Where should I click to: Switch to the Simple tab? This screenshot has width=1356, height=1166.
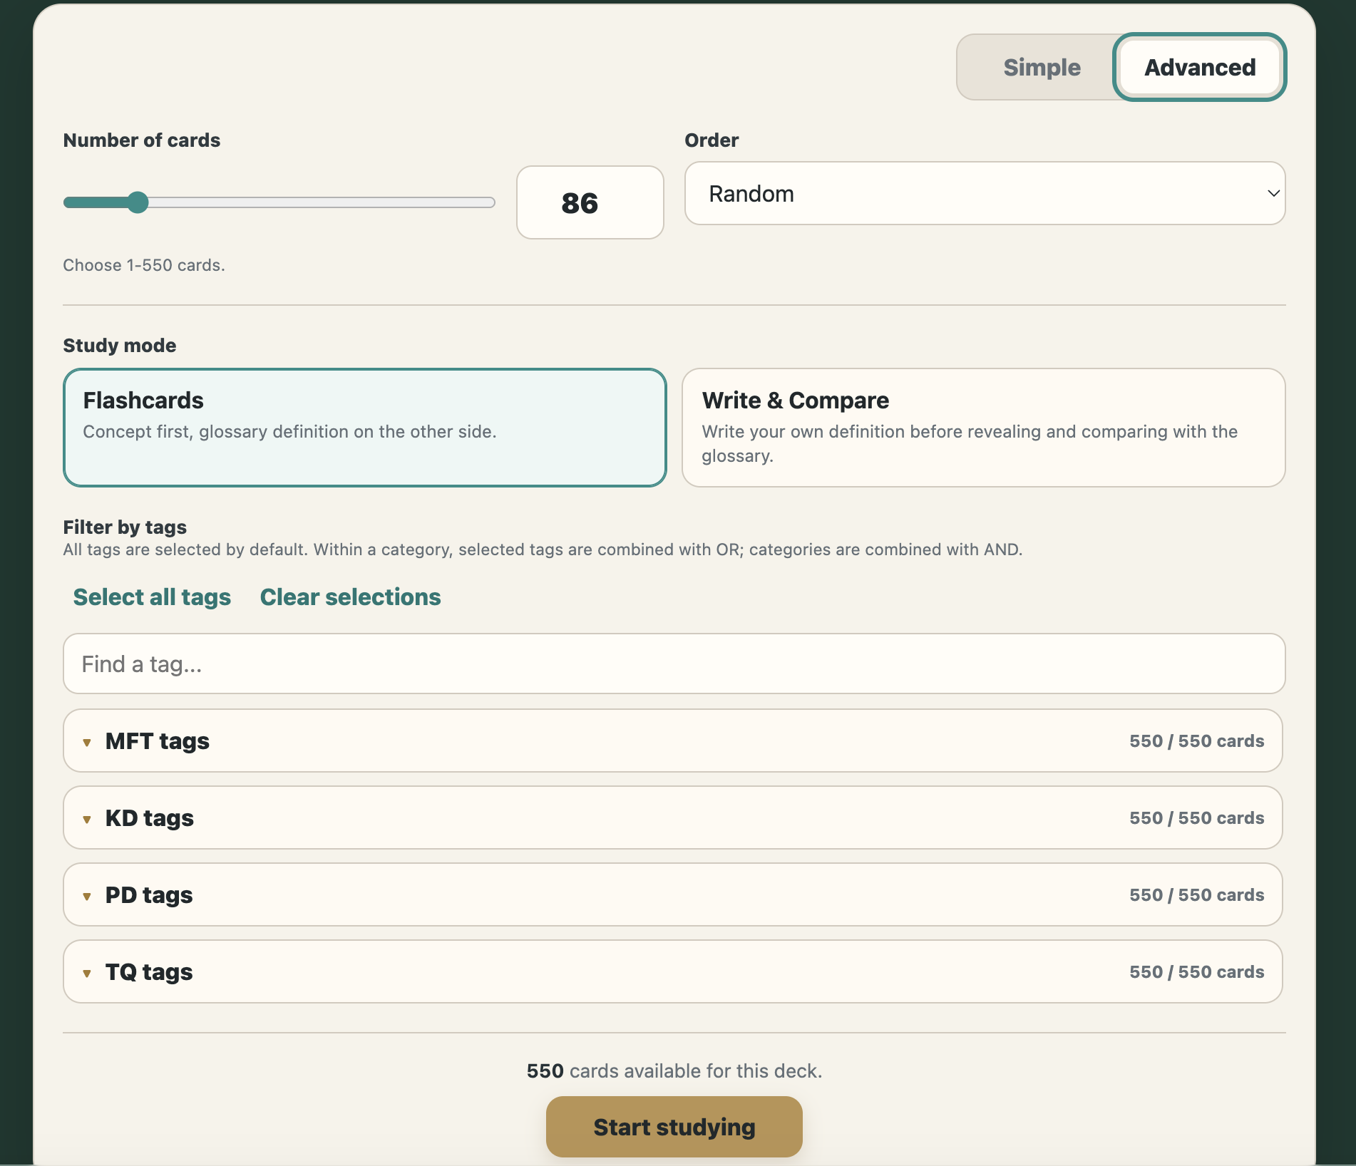click(x=1041, y=67)
